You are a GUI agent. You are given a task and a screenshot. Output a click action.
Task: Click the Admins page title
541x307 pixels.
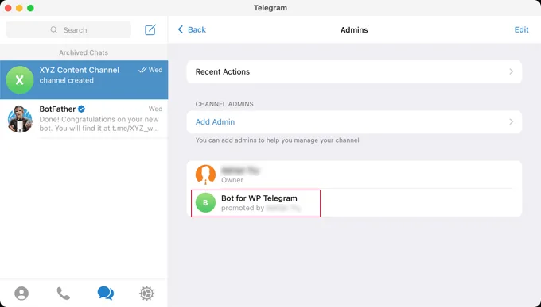[x=354, y=30]
